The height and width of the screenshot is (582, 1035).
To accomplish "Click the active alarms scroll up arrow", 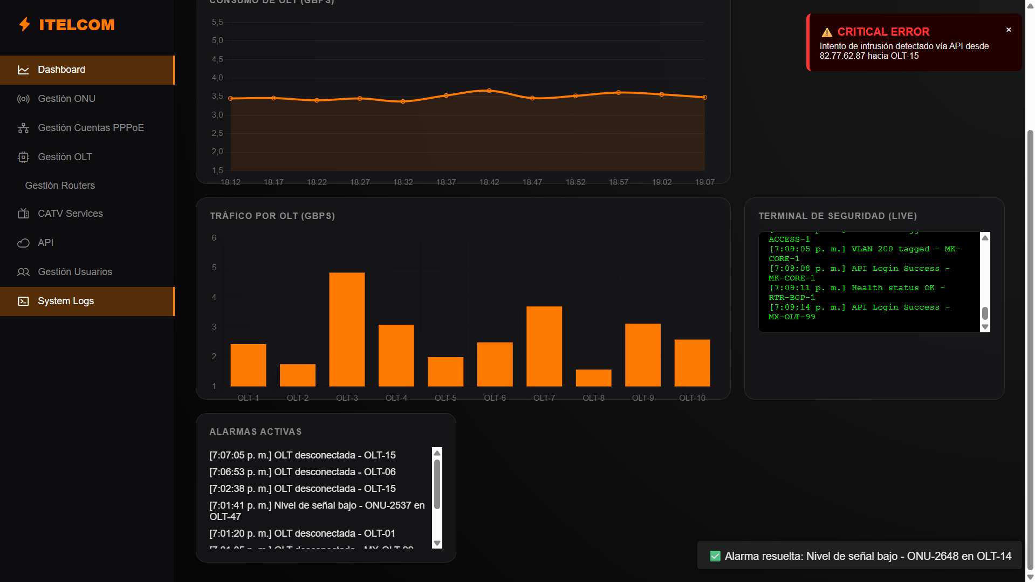I will (x=437, y=453).
